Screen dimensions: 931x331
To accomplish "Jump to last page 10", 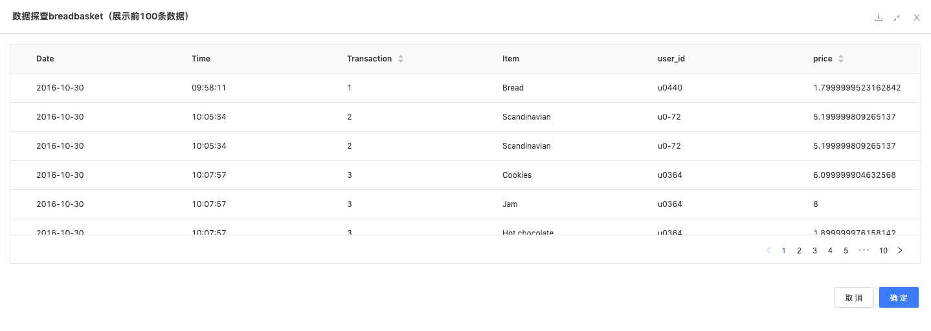I will pyautogui.click(x=883, y=250).
